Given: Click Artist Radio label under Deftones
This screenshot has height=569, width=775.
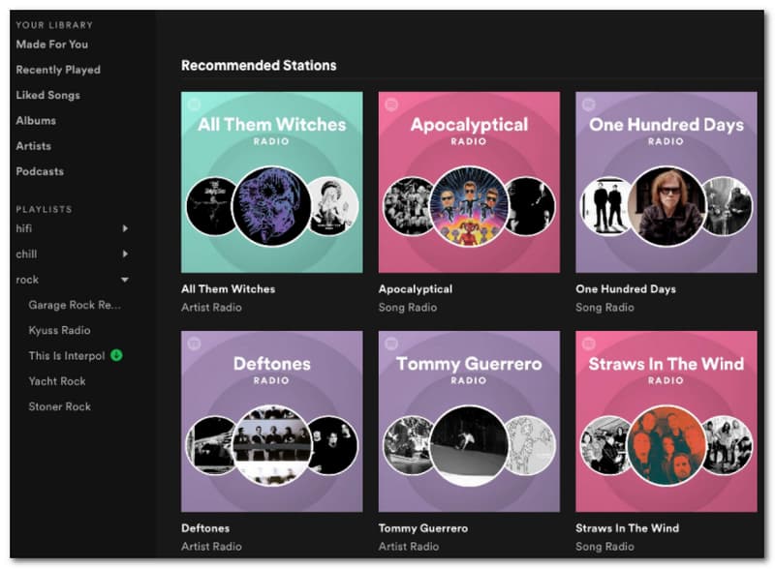Looking at the screenshot, I should click(211, 547).
